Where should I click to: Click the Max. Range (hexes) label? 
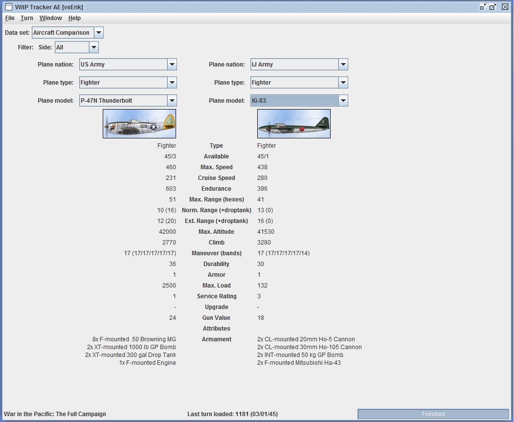pyautogui.click(x=216, y=200)
